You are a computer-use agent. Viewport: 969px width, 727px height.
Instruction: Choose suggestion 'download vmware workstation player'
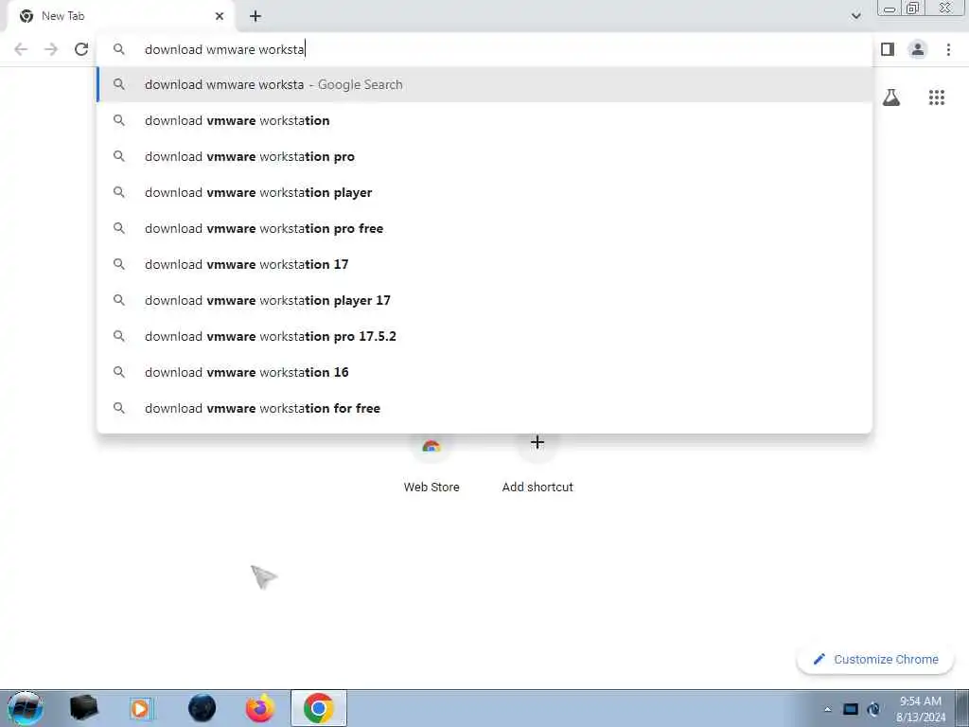click(x=484, y=192)
